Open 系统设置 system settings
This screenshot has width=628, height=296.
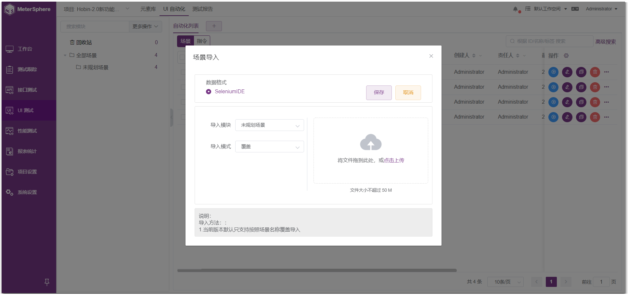pyautogui.click(x=29, y=192)
